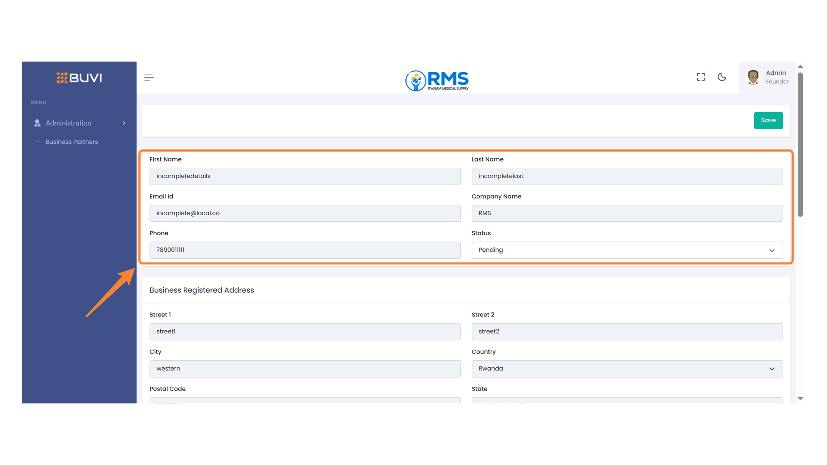Viewport: 827px width, 465px height.
Task: Click the Street 1 address field
Action: tap(305, 332)
